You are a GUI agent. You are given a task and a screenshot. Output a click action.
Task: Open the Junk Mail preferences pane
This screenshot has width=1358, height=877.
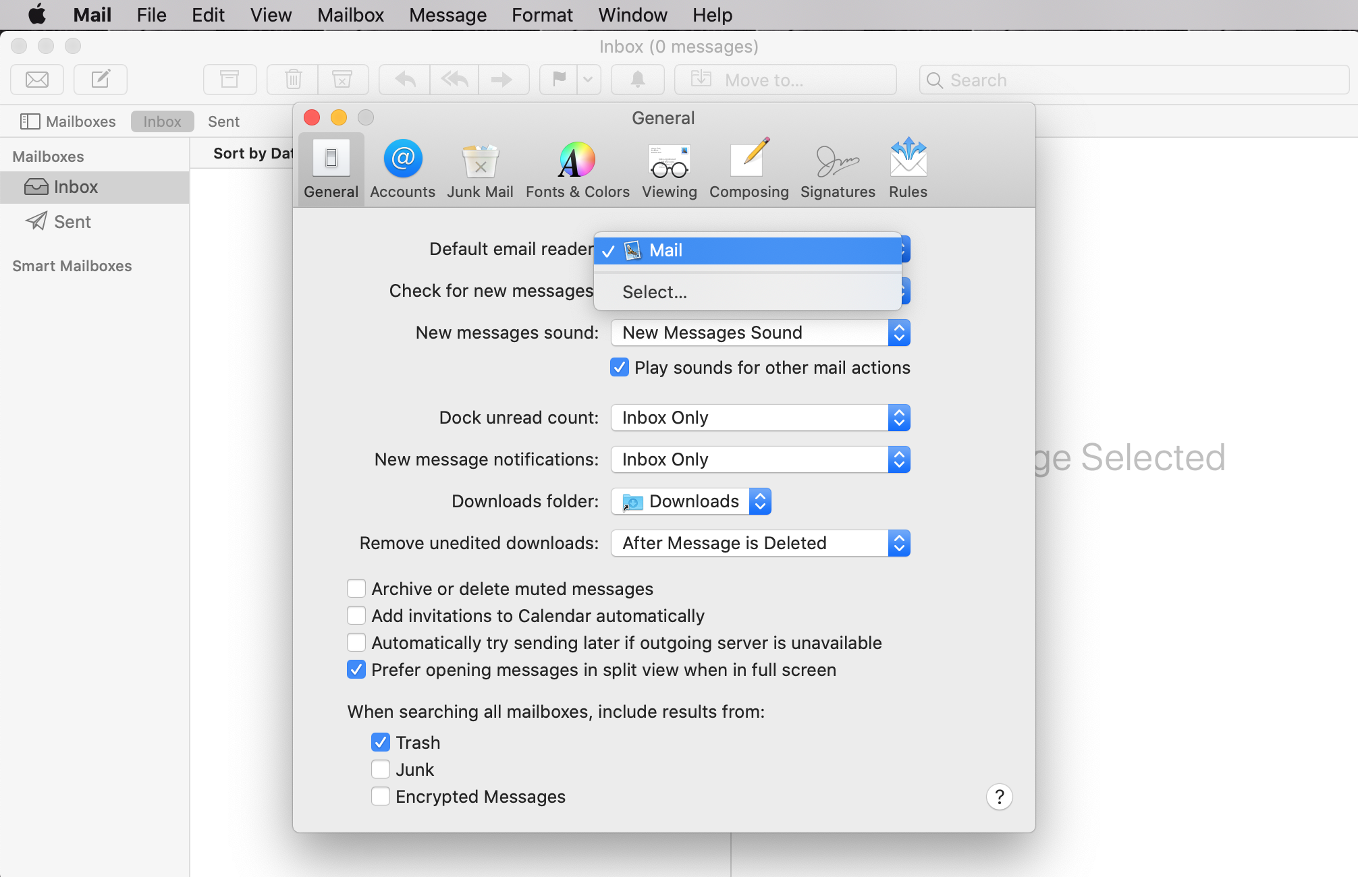[x=480, y=169]
